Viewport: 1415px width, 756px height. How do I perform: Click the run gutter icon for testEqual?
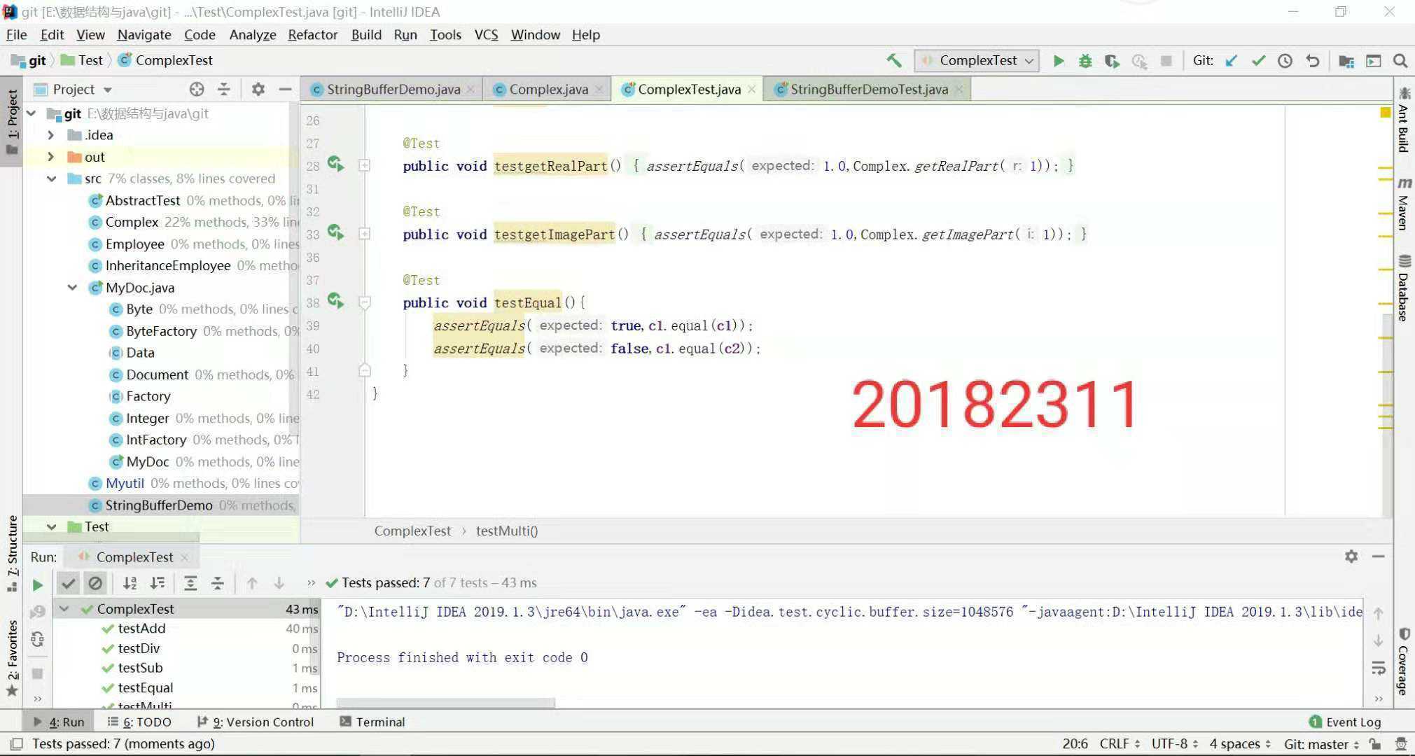pos(336,301)
